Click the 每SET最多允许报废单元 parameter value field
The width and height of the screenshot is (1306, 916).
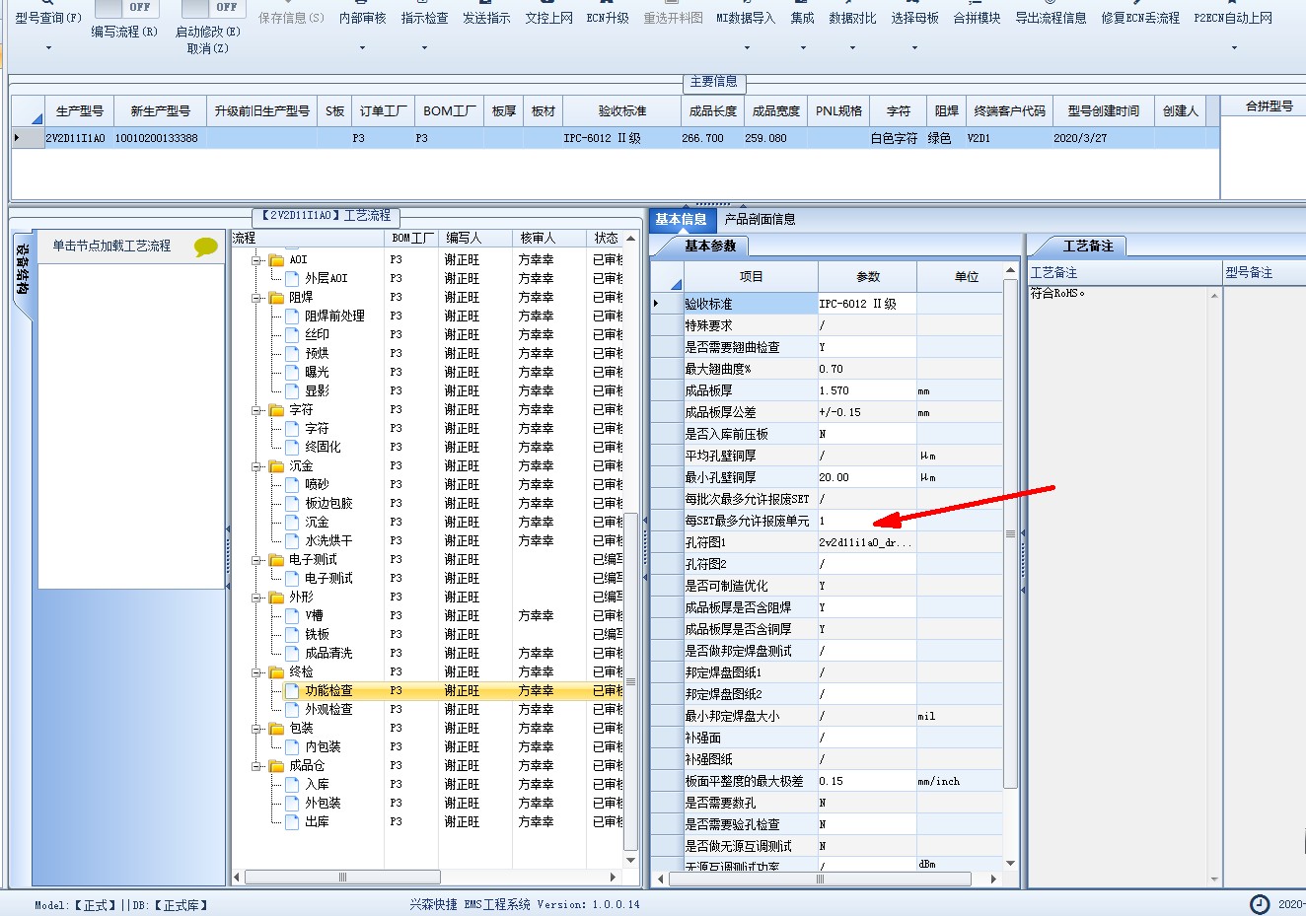[867, 521]
